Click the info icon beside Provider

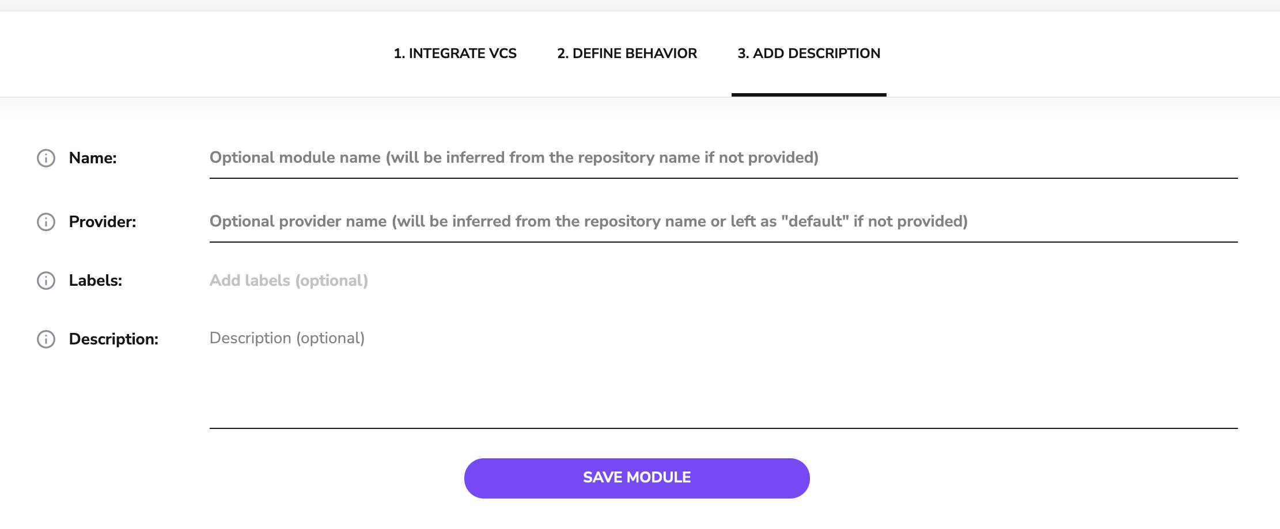(46, 222)
